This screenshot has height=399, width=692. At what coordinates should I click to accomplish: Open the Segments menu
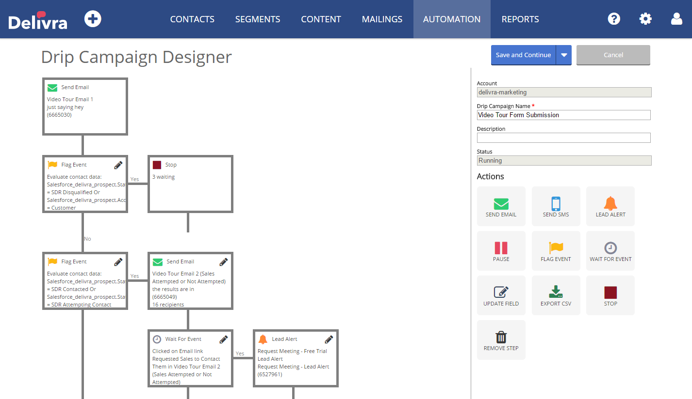coord(258,19)
